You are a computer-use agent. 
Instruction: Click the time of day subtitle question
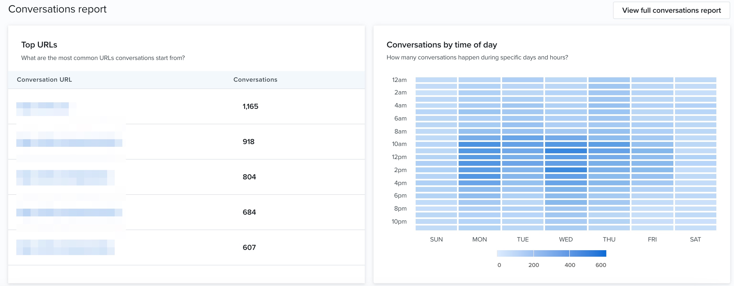pos(477,58)
